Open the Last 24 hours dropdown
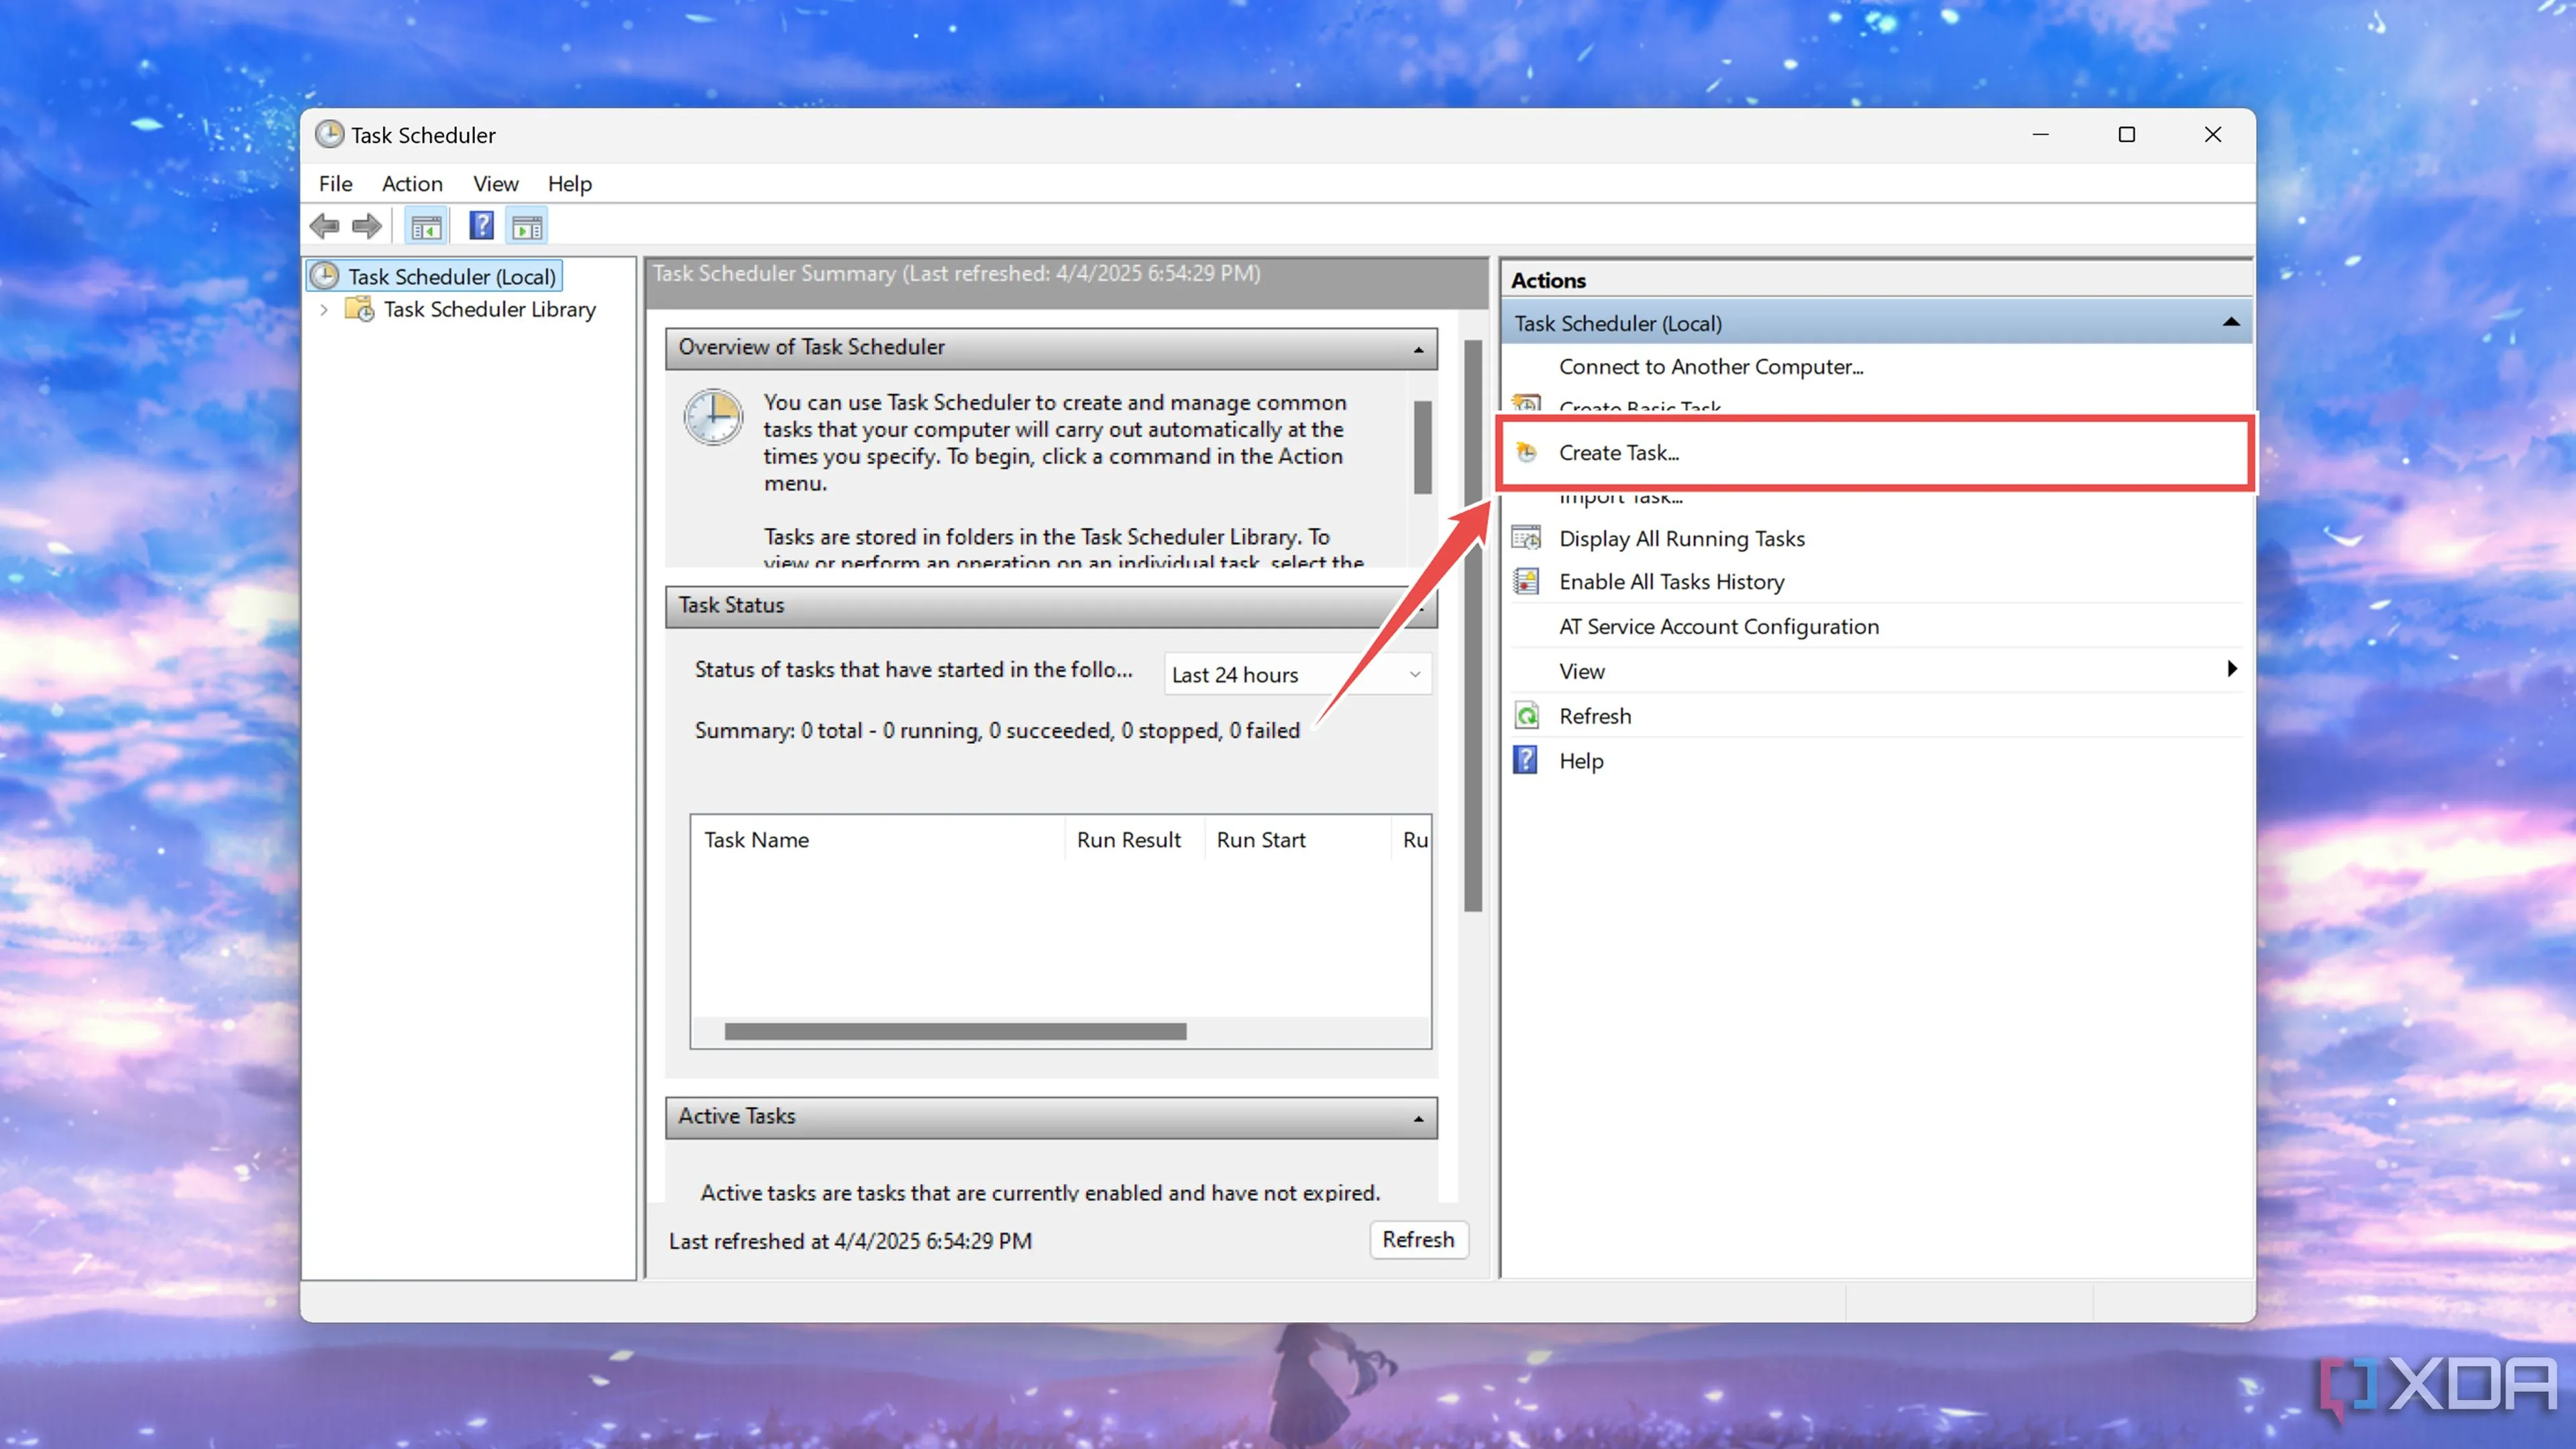 pos(1297,675)
